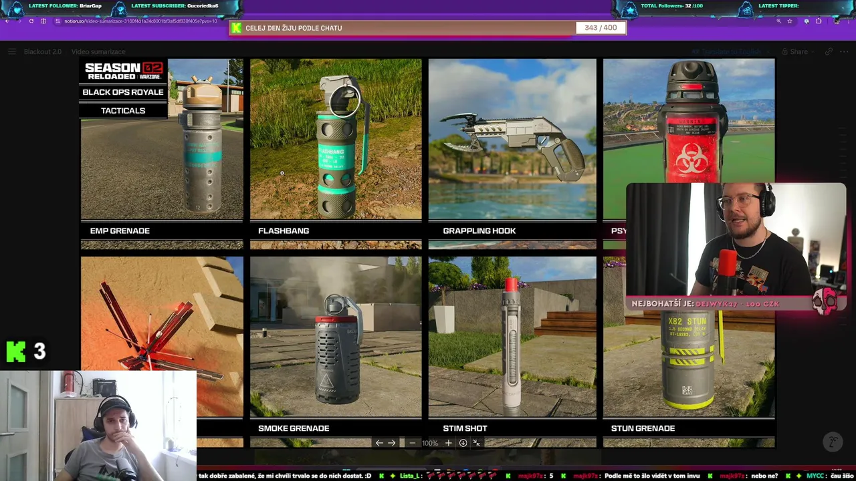Click the BLACK OPS ROYALE label

tap(123, 92)
